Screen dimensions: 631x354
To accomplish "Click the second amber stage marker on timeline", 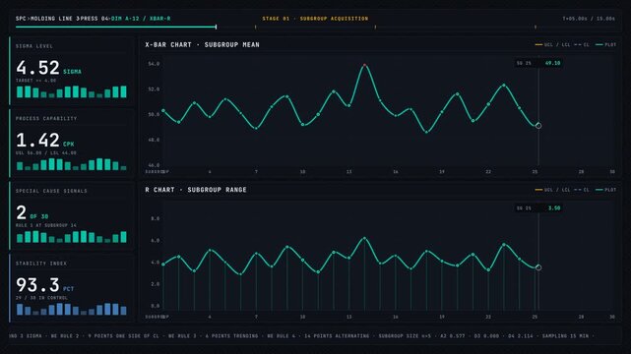I will pos(375,27).
